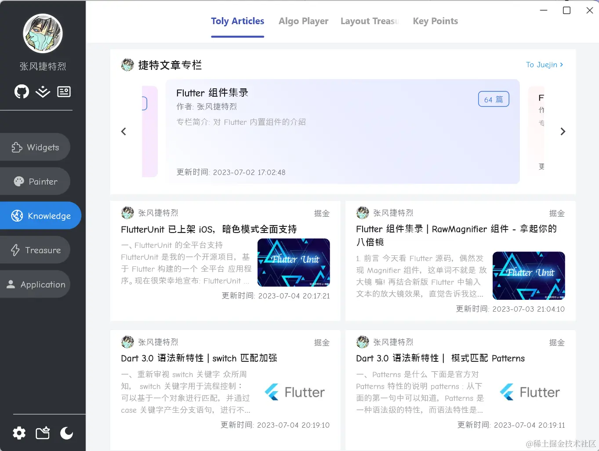This screenshot has width=599, height=451.
Task: Click the small avatar next to 捷特文章专栏
Action: point(127,65)
